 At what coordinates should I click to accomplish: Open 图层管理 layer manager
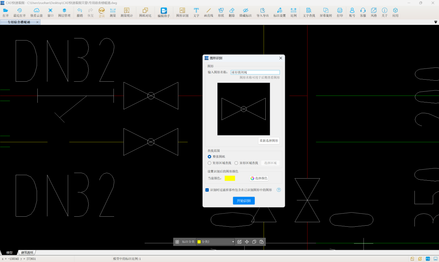(x=64, y=12)
